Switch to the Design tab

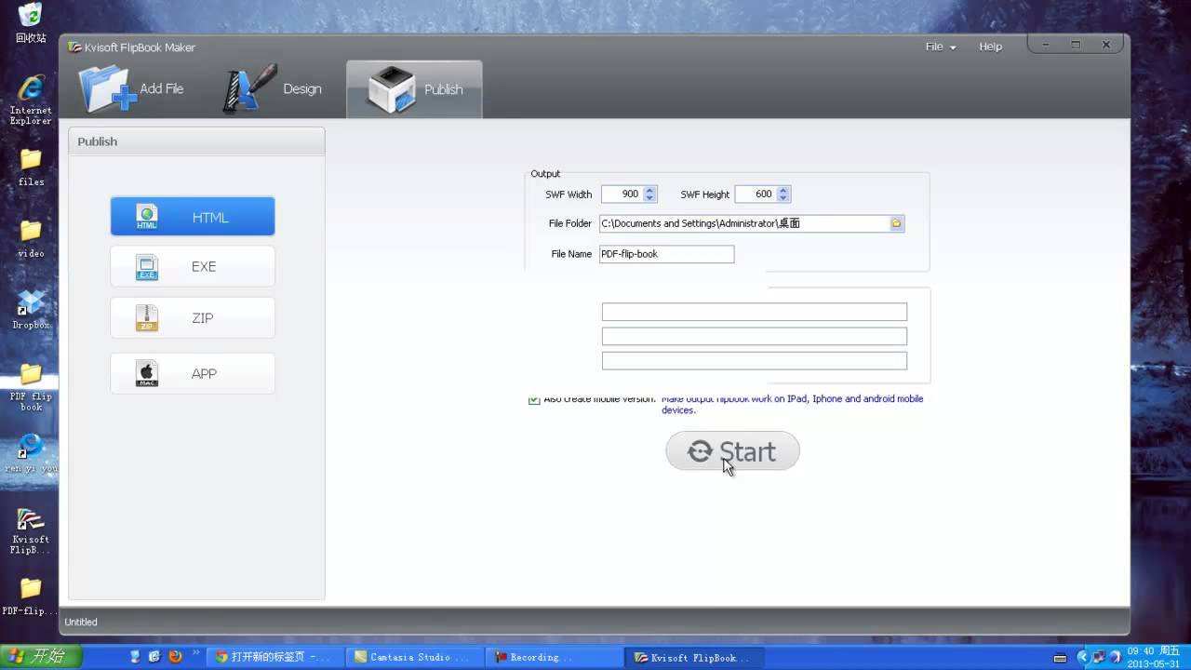tap(273, 89)
